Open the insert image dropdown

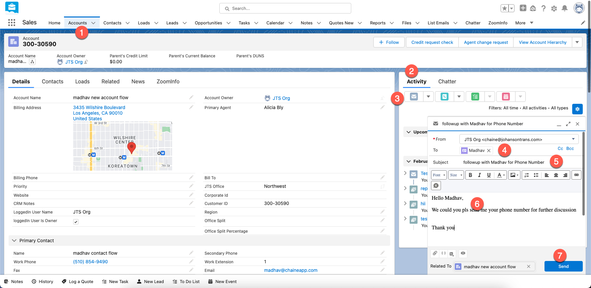514,175
